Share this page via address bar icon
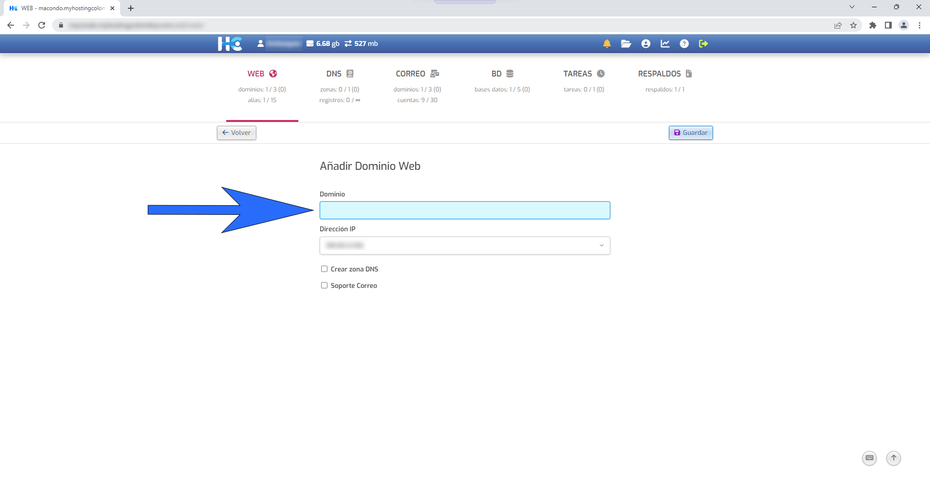The width and height of the screenshot is (930, 495). (x=838, y=25)
